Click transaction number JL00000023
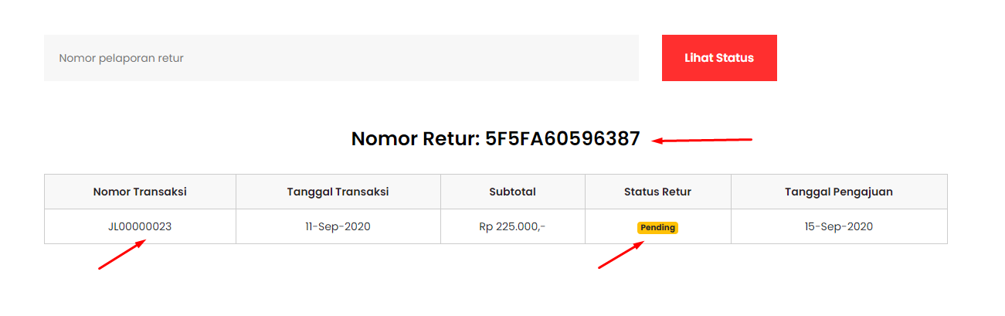 [x=140, y=227]
